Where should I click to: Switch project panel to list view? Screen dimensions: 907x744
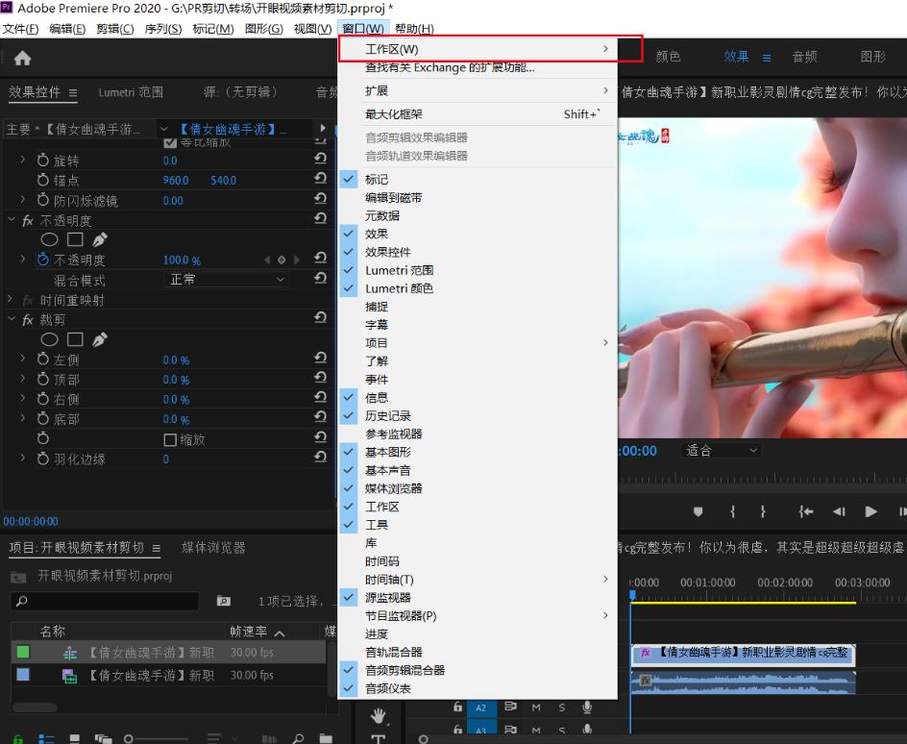point(45,738)
